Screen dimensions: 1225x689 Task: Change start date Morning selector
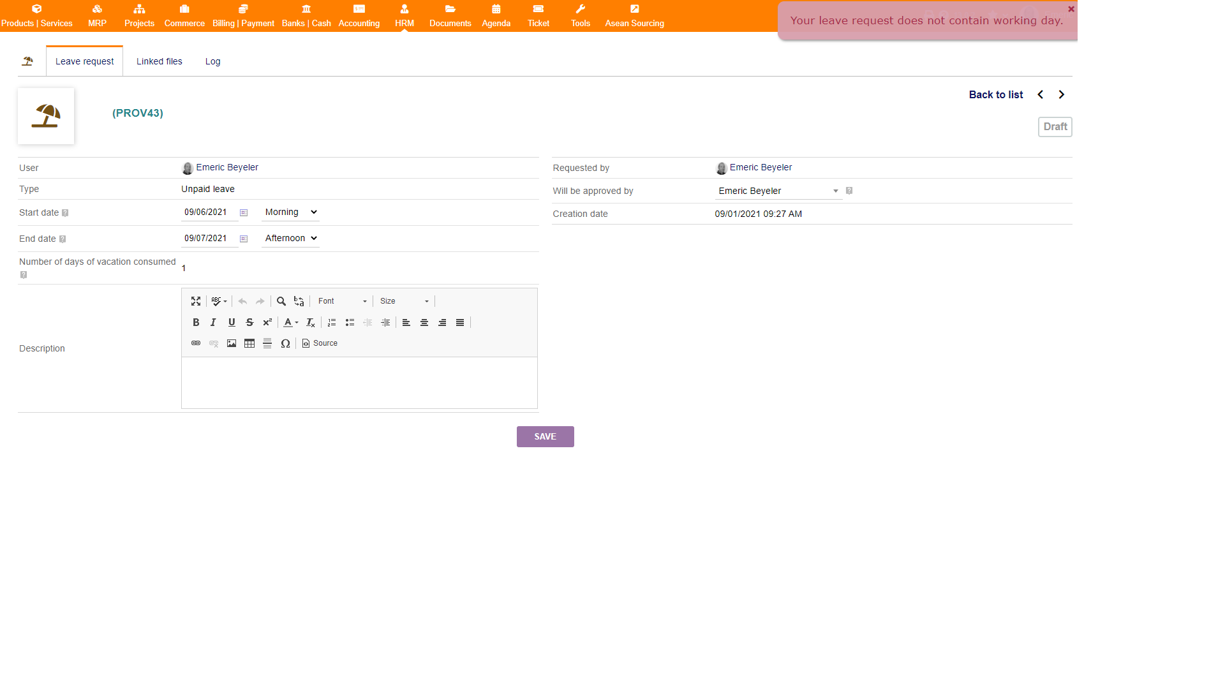290,212
